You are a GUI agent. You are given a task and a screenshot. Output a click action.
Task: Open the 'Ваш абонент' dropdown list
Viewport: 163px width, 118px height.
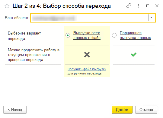click(x=151, y=18)
